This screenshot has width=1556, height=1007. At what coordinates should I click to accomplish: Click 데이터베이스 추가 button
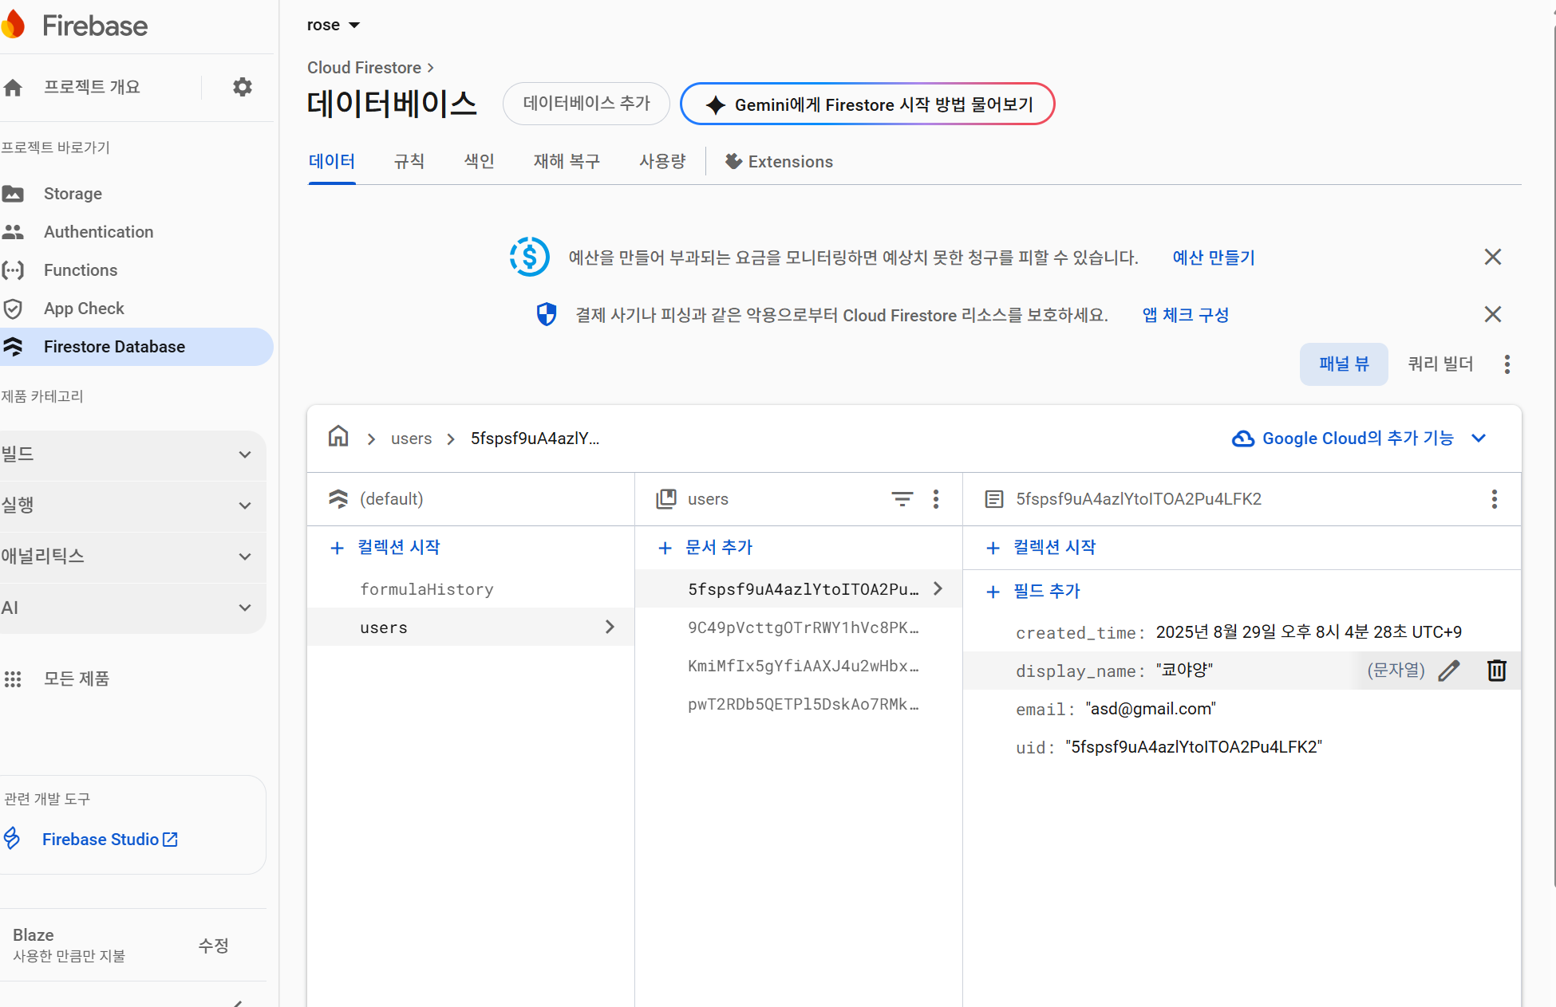point(586,104)
